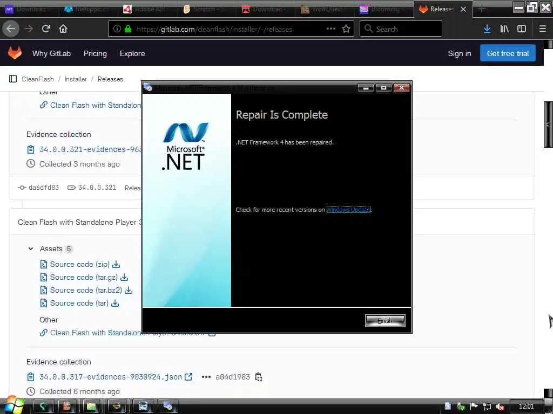Download Source code (tar.gz)
553x414 pixels.
tap(84, 278)
